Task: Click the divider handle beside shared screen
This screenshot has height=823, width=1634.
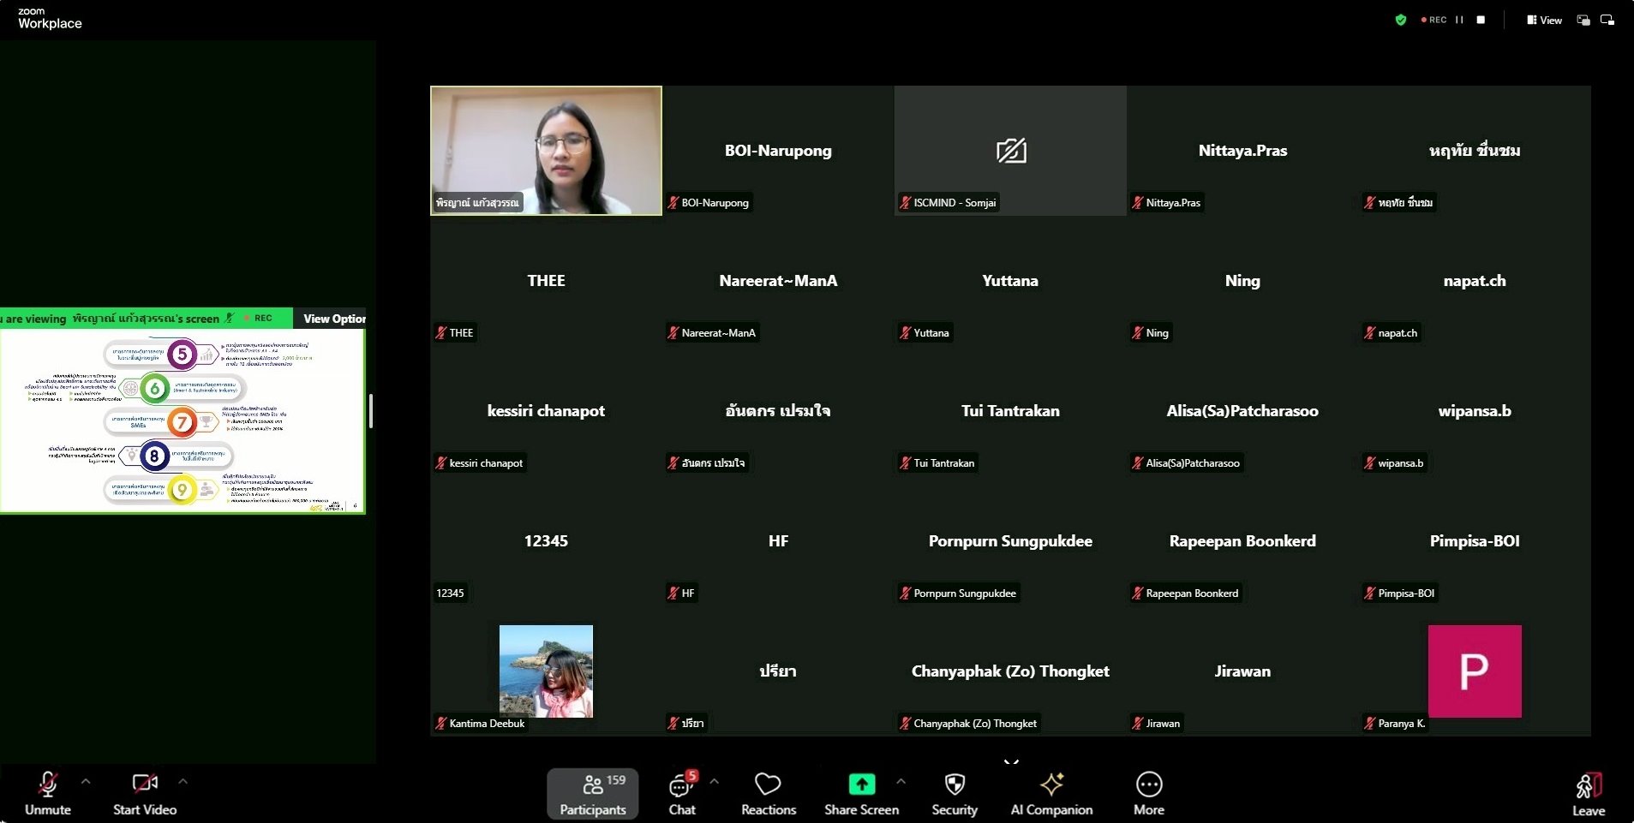Action: click(371, 411)
